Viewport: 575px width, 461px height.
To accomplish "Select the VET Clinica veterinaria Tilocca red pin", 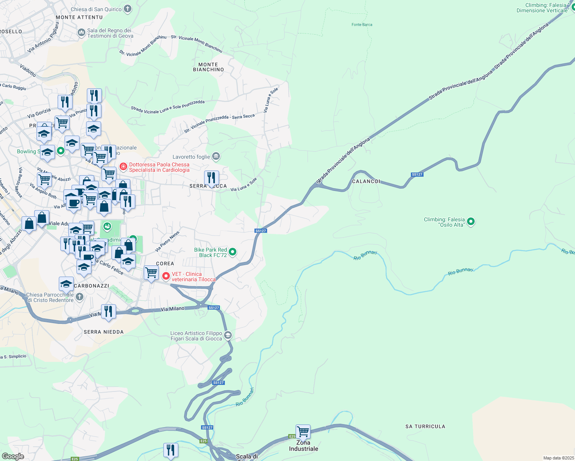I will 166,276.
